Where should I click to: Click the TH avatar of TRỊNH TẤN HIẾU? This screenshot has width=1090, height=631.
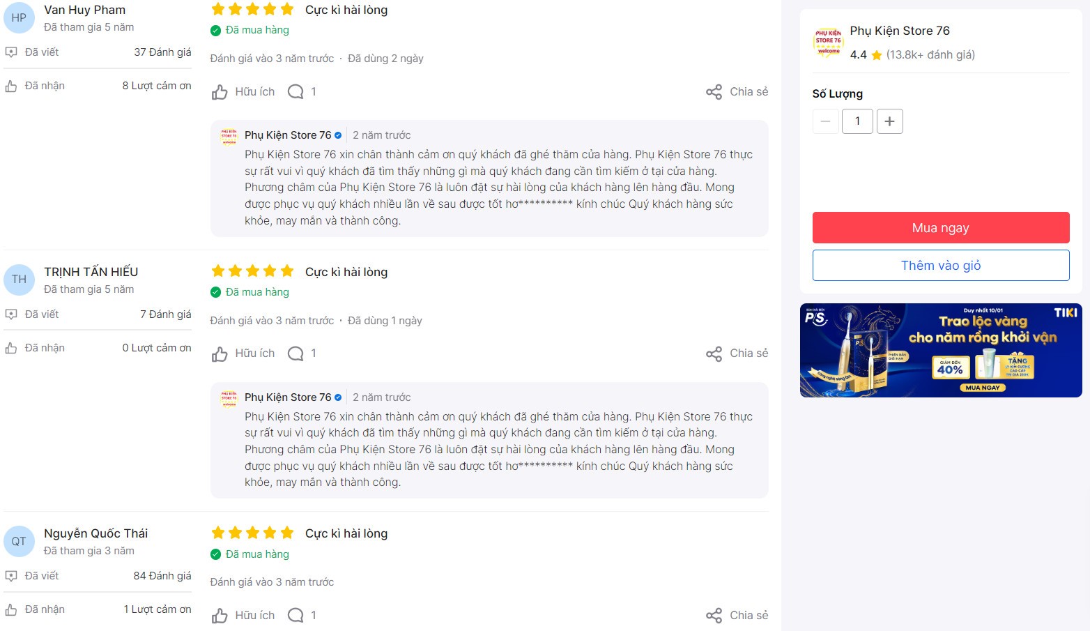[x=19, y=280]
